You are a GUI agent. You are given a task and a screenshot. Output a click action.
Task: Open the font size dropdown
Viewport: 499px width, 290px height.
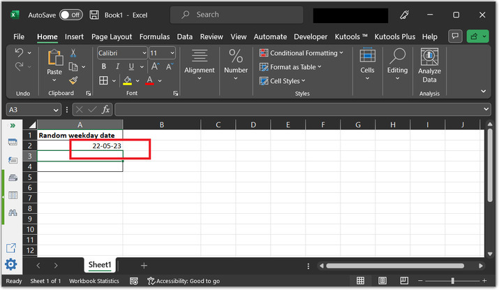[x=172, y=53]
